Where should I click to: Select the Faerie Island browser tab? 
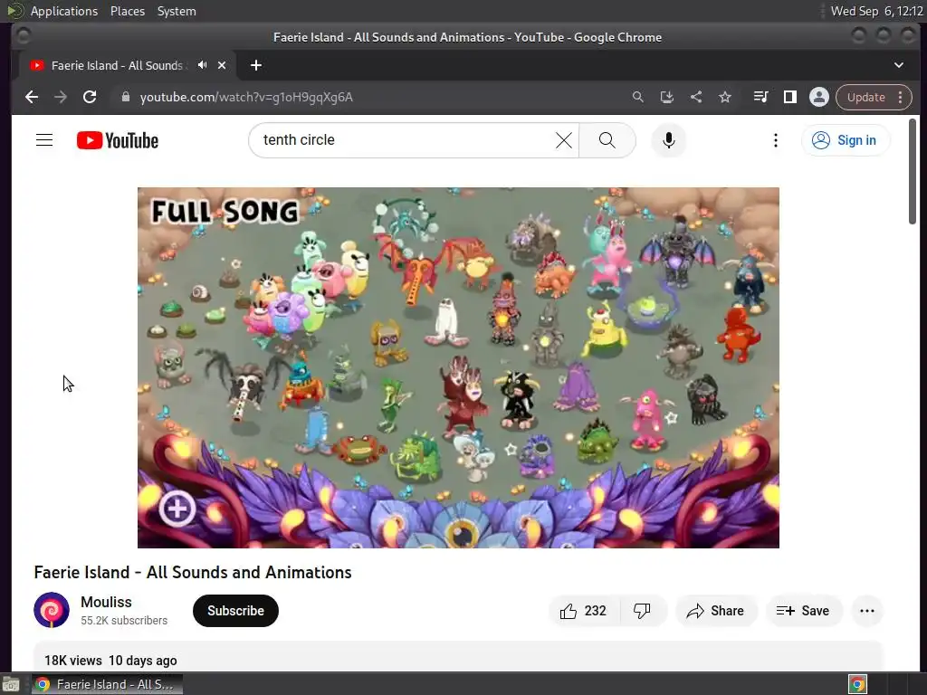[x=119, y=65]
